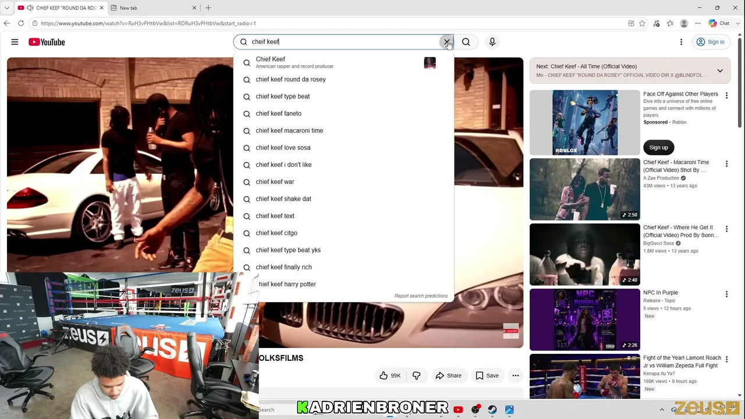The width and height of the screenshot is (745, 419).
Task: Open more actions under the video
Action: click(x=516, y=376)
